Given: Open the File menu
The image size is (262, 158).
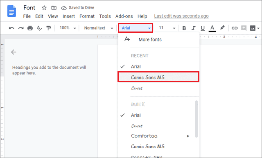Looking at the screenshot, I should click(x=27, y=16).
